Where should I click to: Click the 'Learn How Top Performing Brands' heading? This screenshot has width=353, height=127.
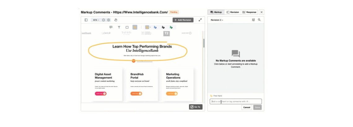point(142,46)
